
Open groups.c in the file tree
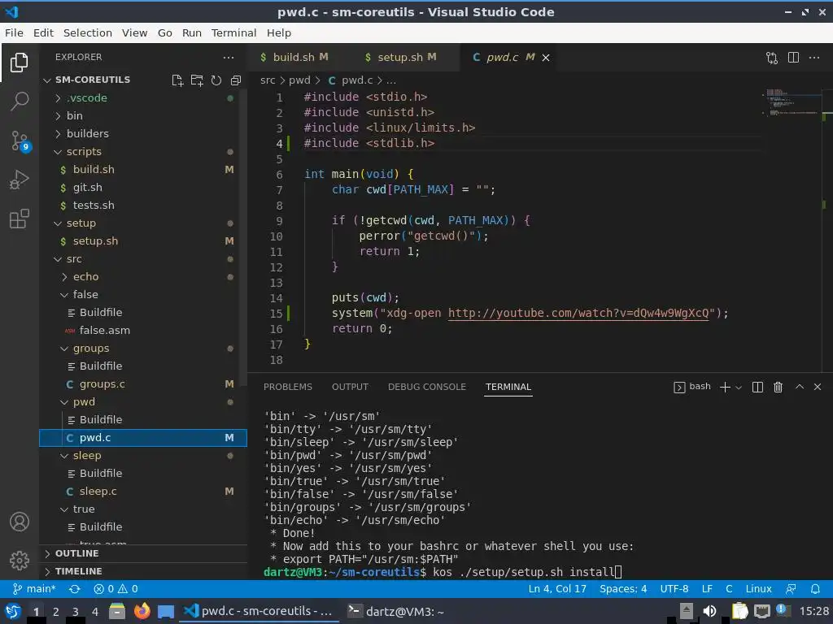(x=102, y=384)
